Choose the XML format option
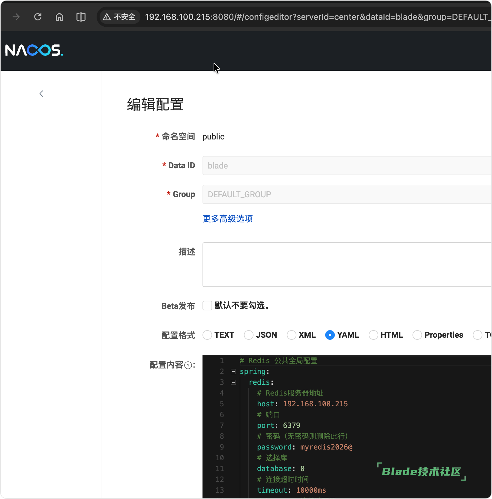This screenshot has height=499, width=492. (292, 335)
